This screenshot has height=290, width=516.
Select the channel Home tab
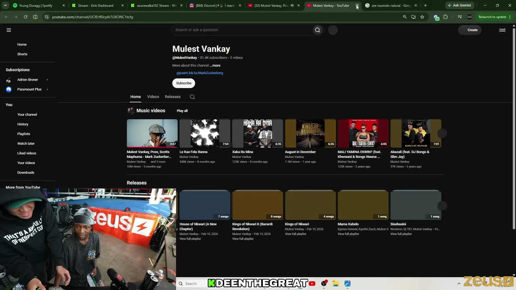point(135,97)
